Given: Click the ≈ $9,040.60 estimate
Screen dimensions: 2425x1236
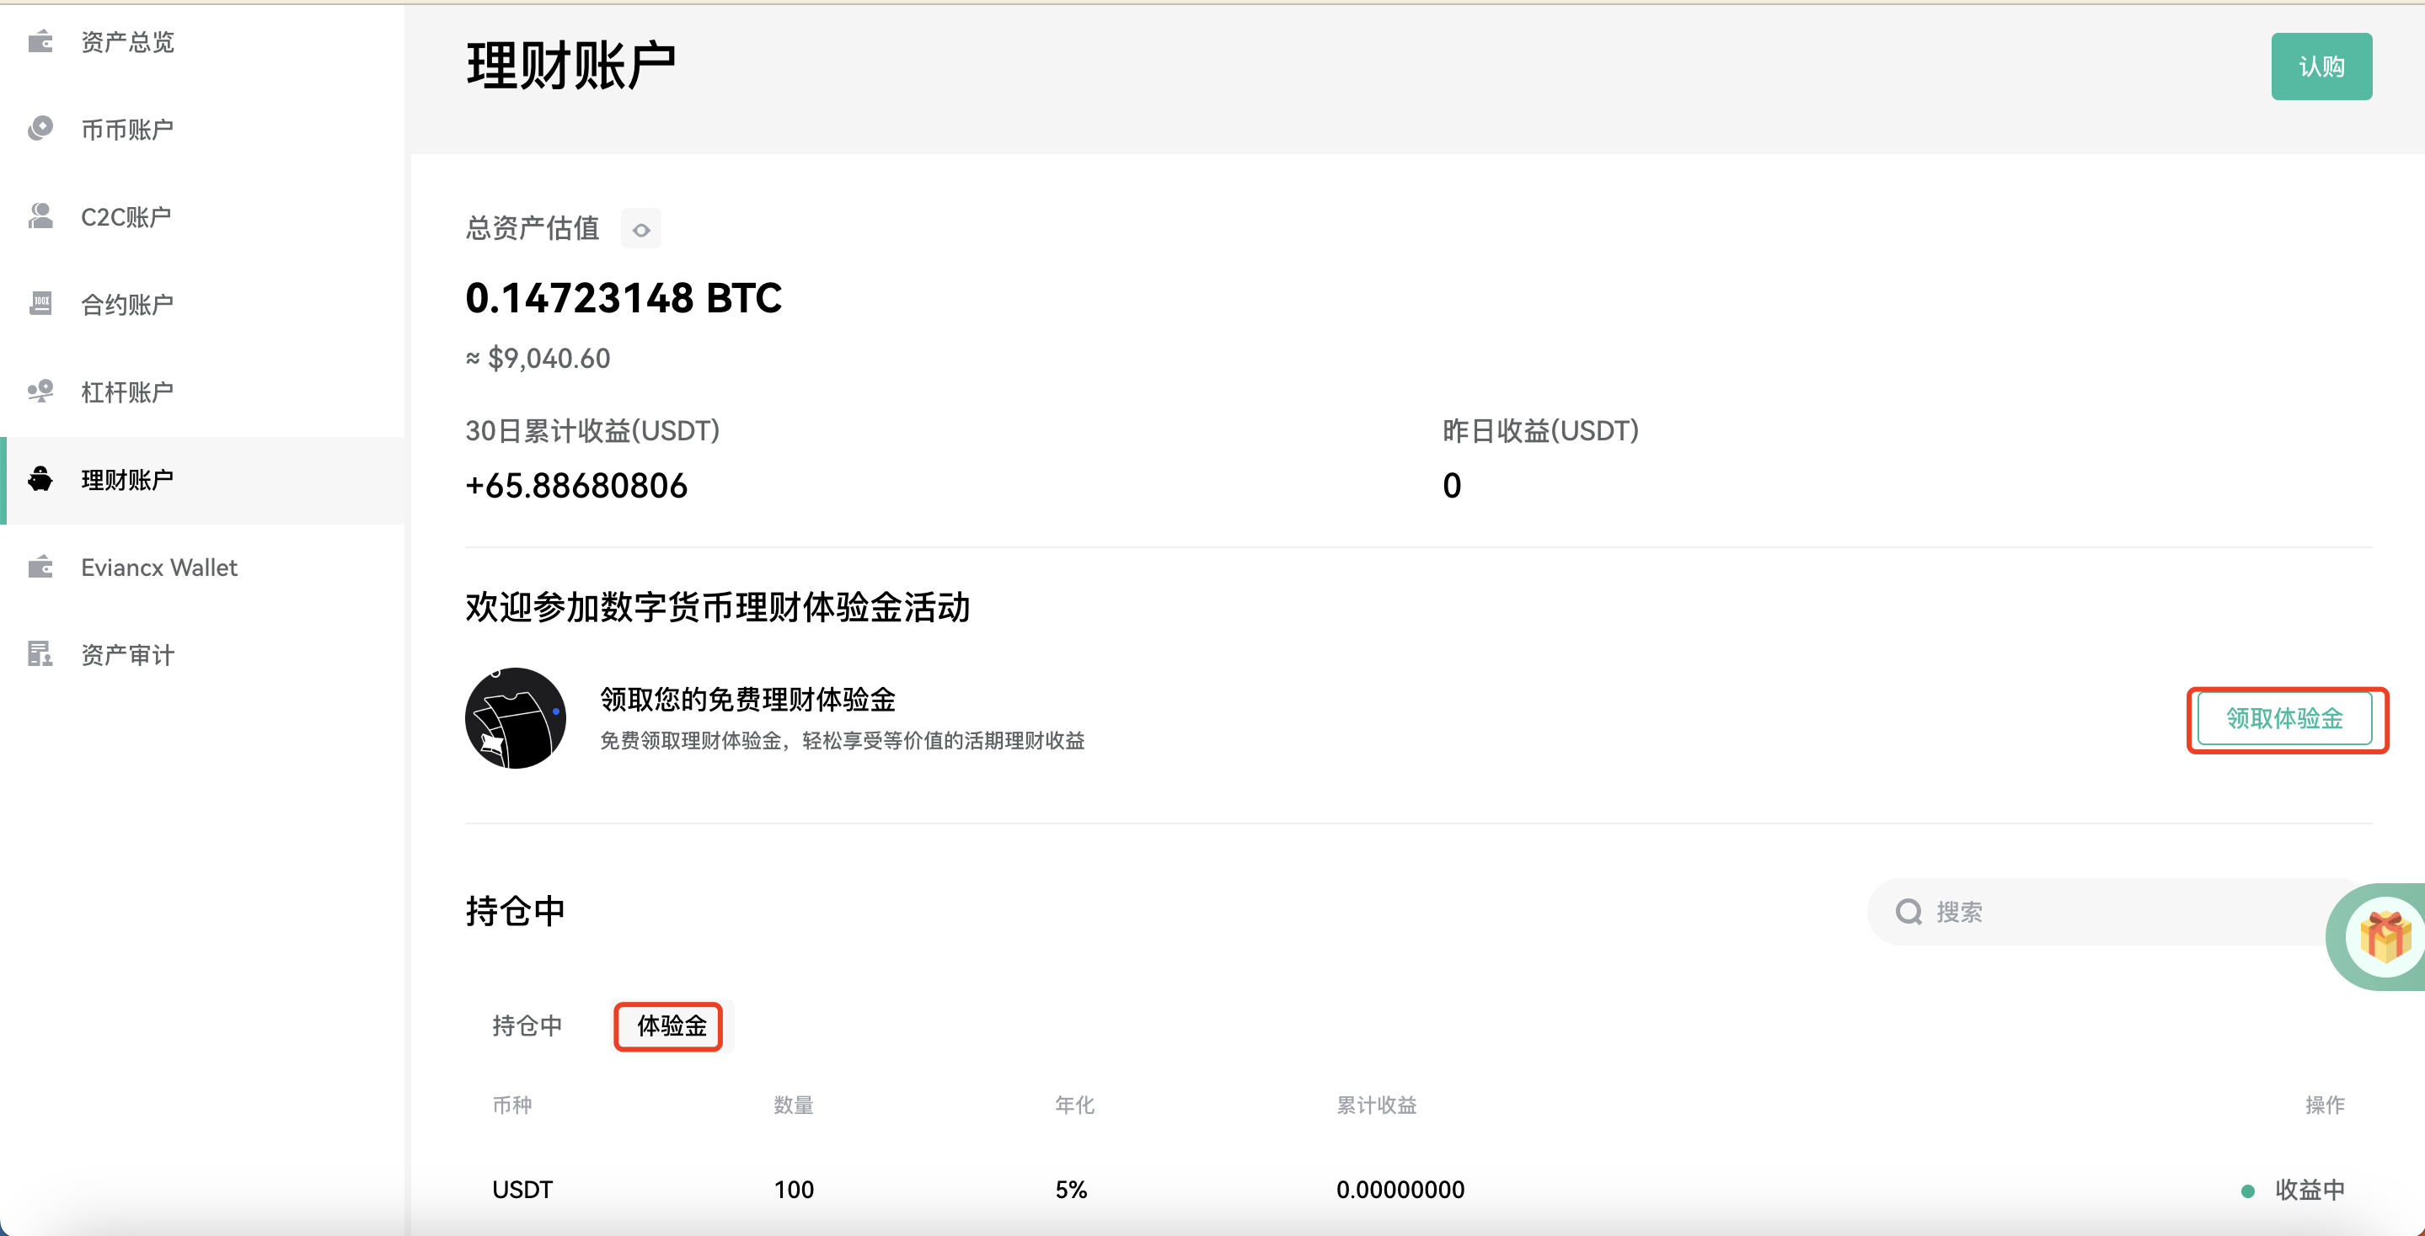Looking at the screenshot, I should (x=538, y=359).
